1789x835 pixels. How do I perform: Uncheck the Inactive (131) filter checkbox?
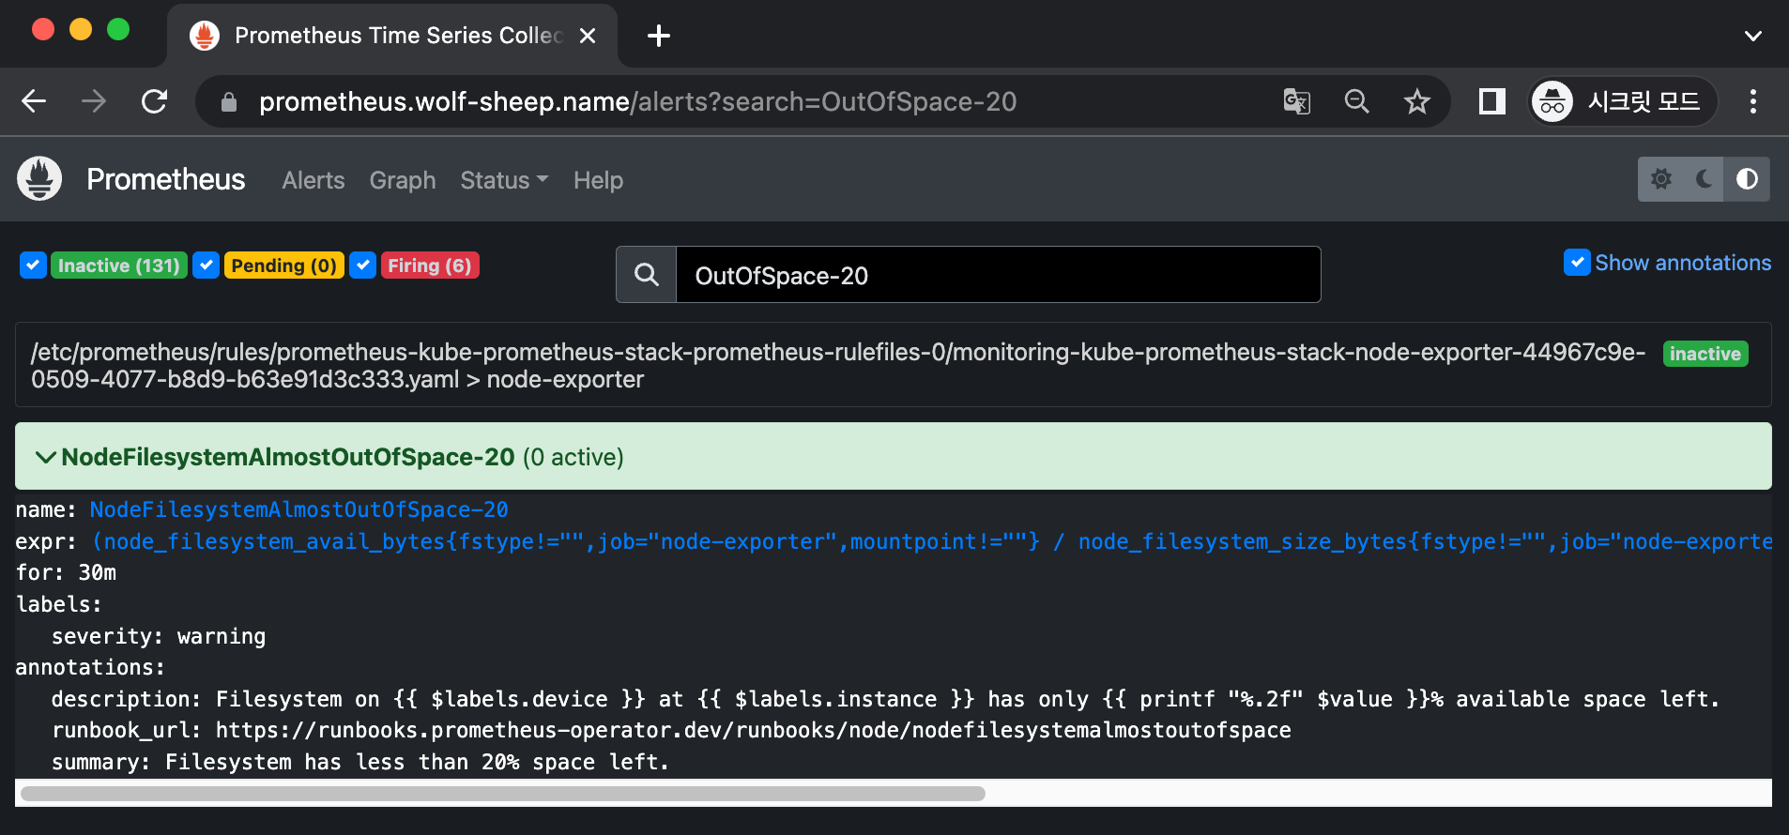[33, 266]
